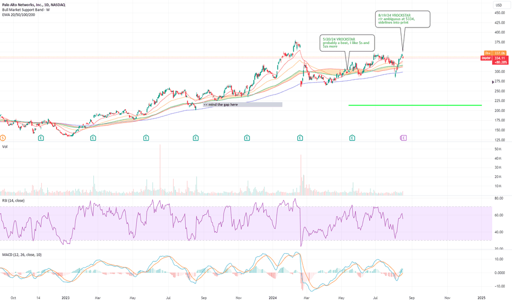
Task: Open the February 2023 earnings marker
Action: [x=93, y=138]
